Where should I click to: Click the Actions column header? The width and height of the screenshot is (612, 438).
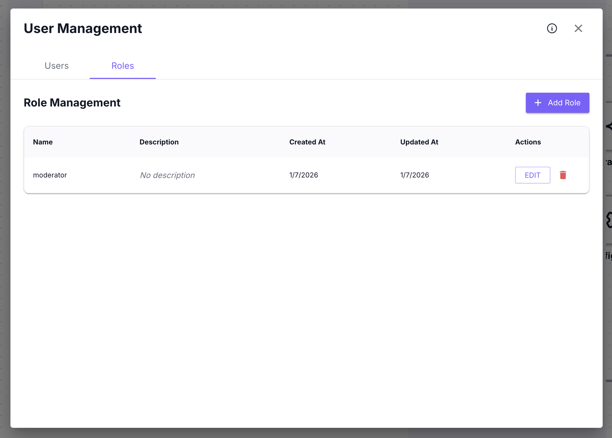click(x=528, y=142)
